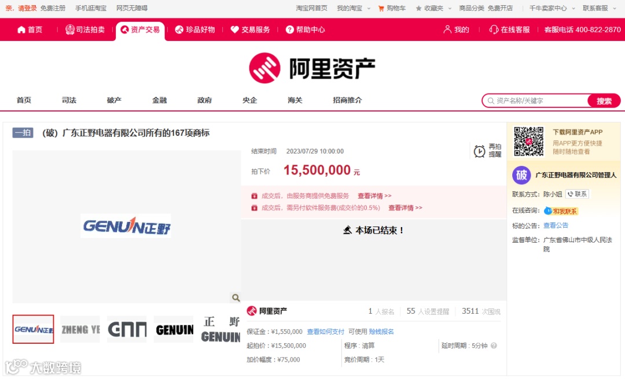Screen dimensions: 625x379
Task: Select 金融 category tab
Action: click(160, 101)
